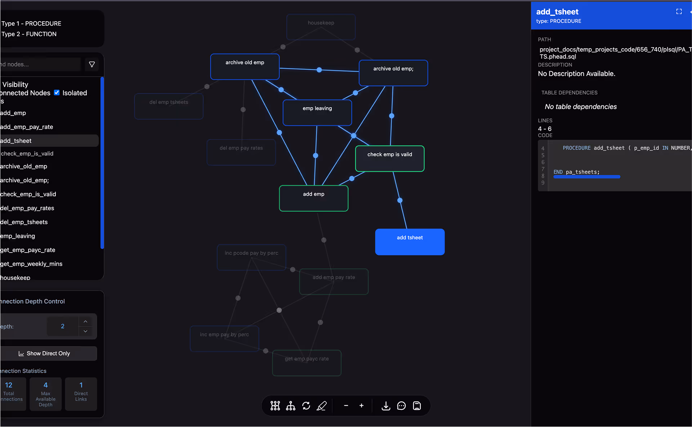Open the node filter funnel icon
692x427 pixels.
coord(92,64)
